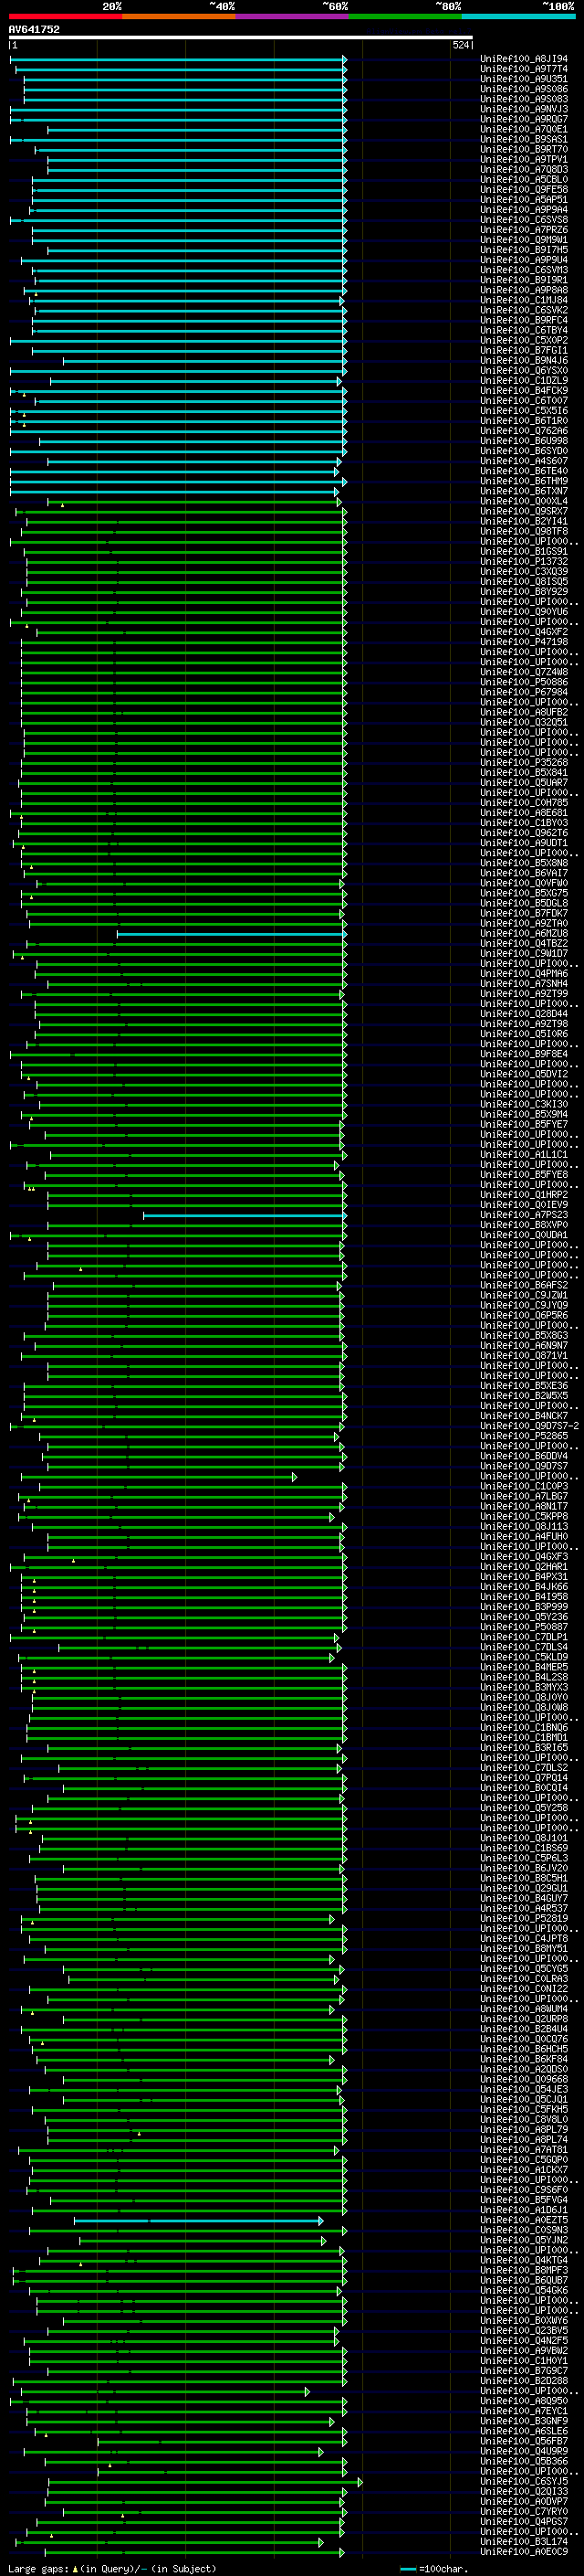This screenshot has height=2576, width=584.
Task: Select hit UniRef100_Q28D44
Action: [523, 1013]
